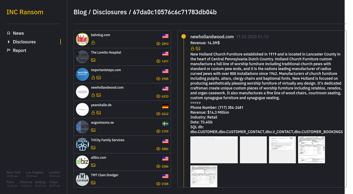Open the fourth form document thumbnail
Screen dimensions: 353x194
[x=312, y=150]
